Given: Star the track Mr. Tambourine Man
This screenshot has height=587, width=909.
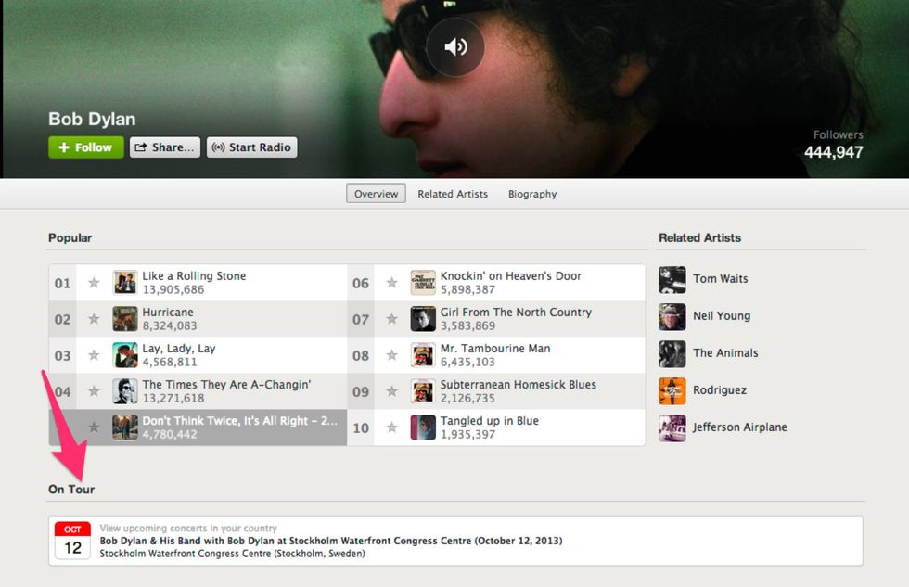Looking at the screenshot, I should 391,355.
